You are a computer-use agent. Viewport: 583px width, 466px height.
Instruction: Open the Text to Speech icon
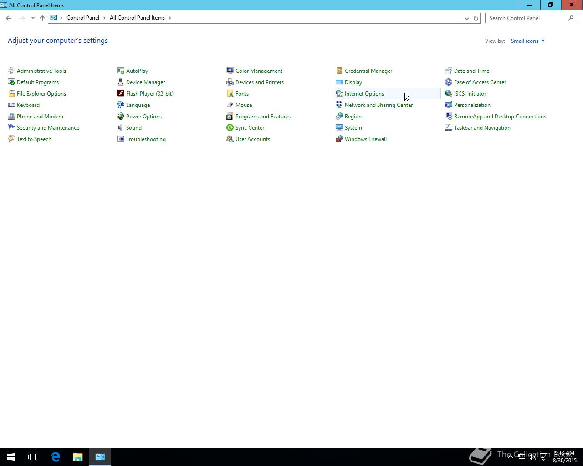11,139
